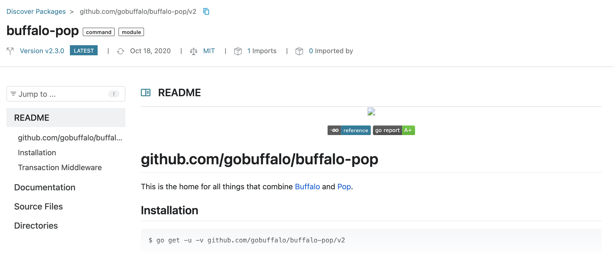Expand the Documentation section
The height and width of the screenshot is (260, 613).
[45, 187]
